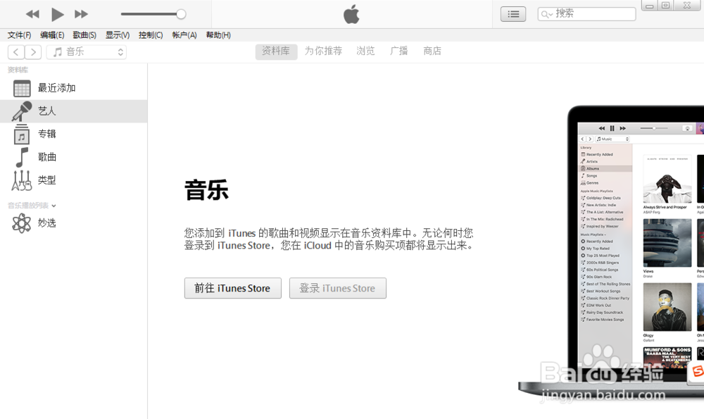Select the 资料库 tab
Viewport: 704px width, 419px height.
tap(276, 51)
